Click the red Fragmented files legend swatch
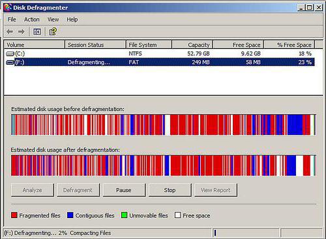Viewport: 326px width, 239px height. click(14, 215)
